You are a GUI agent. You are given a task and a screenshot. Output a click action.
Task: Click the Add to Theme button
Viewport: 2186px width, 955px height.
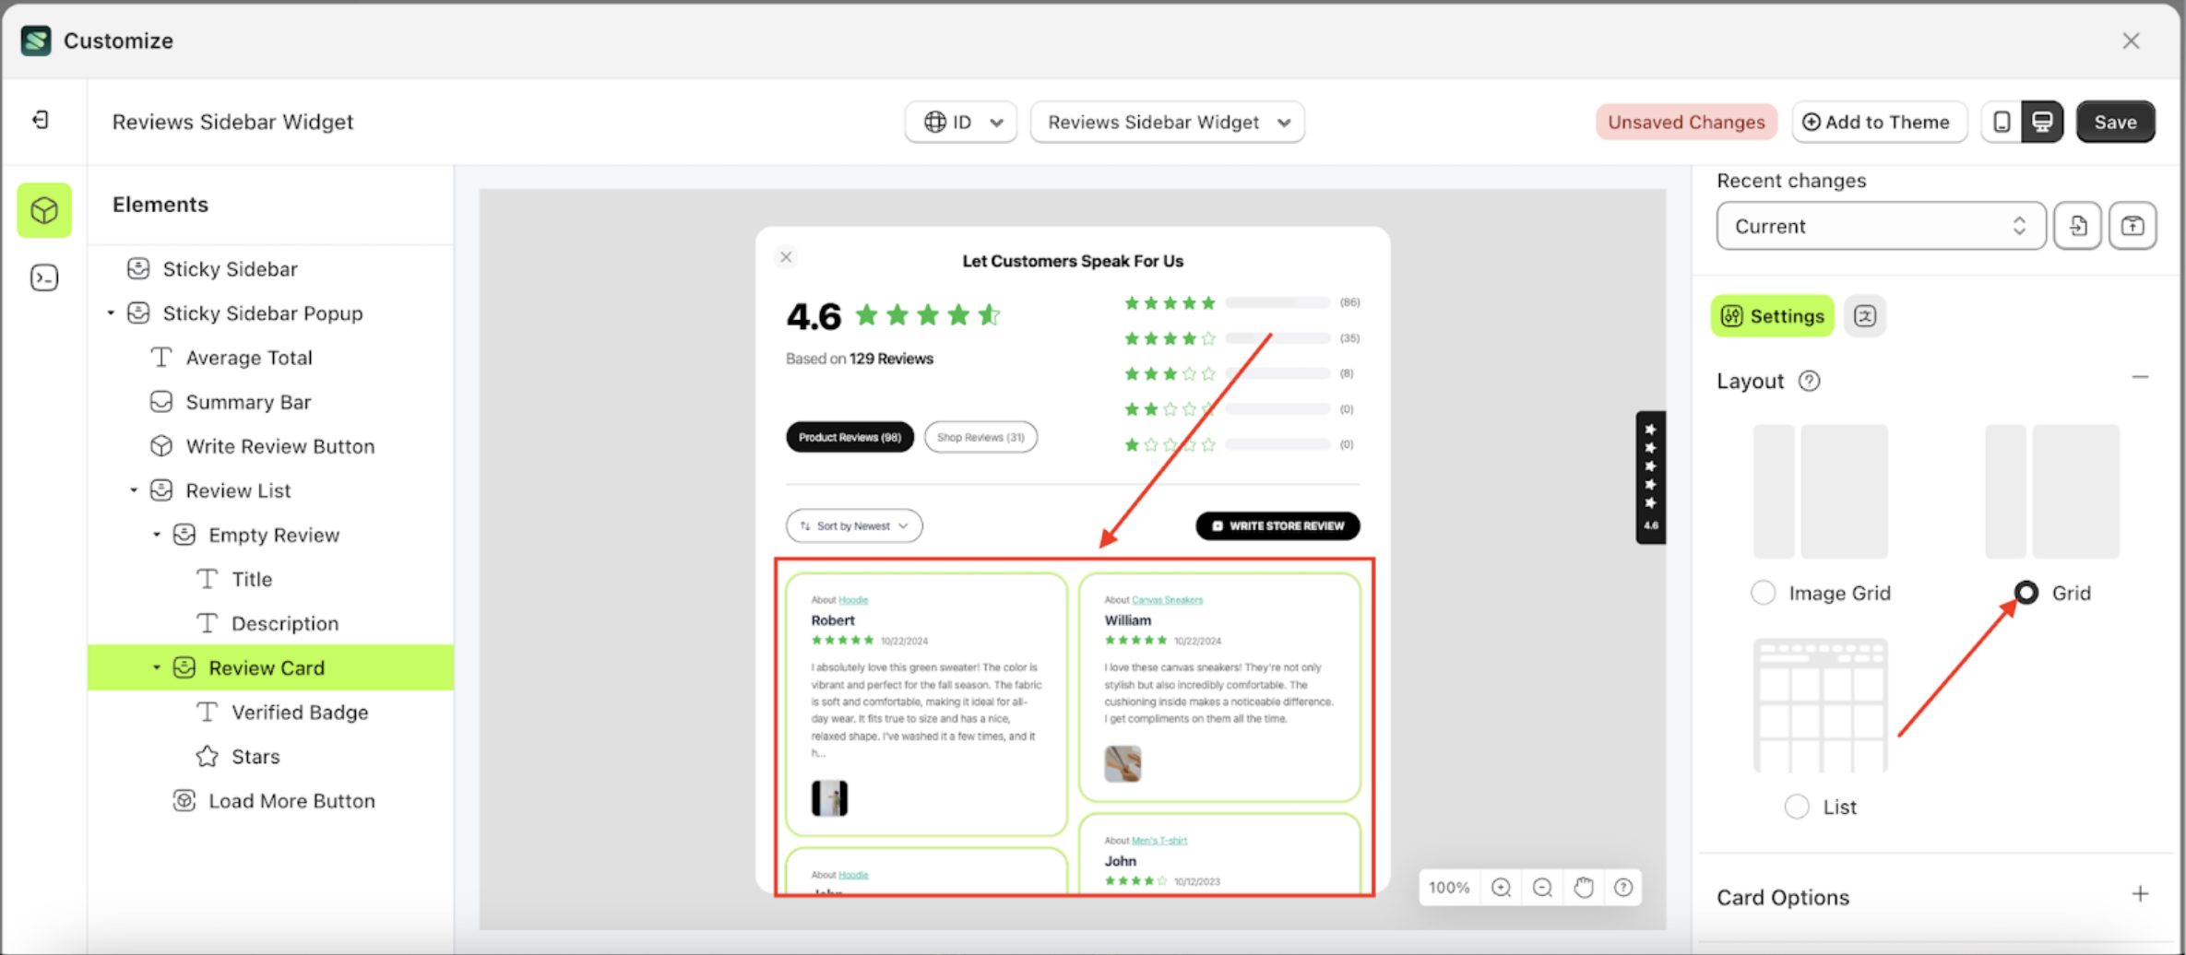click(x=1877, y=122)
